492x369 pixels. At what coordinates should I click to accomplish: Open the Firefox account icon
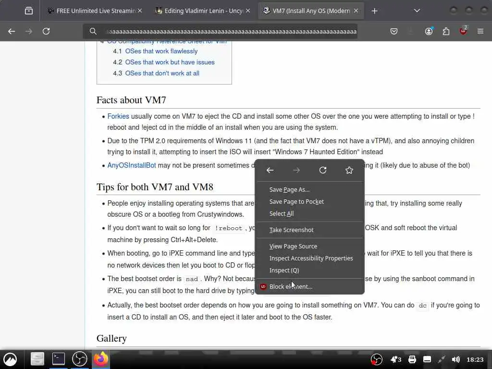click(429, 31)
